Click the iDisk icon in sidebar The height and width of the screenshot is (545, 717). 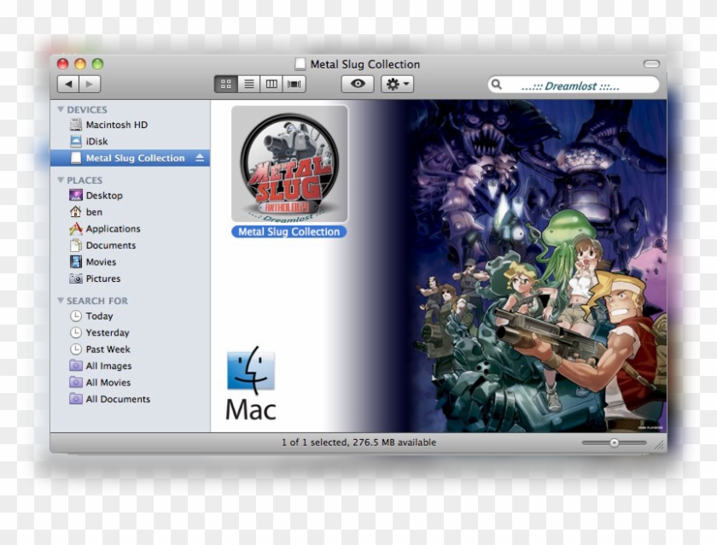click(x=75, y=142)
